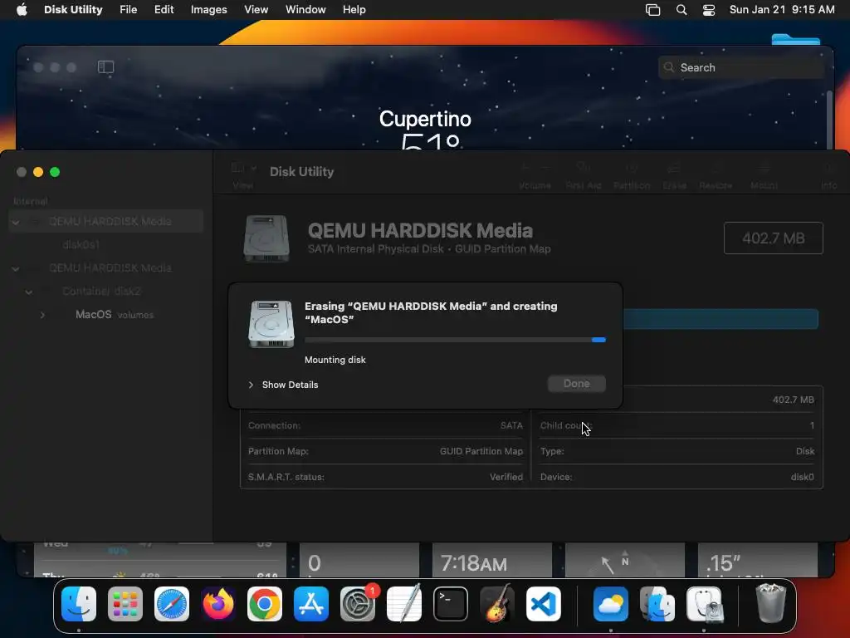Launch Firefox from the Dock
This screenshot has height=638, width=850.
218,604
